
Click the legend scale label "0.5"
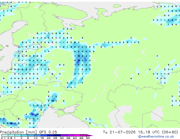tap(10, 138)
